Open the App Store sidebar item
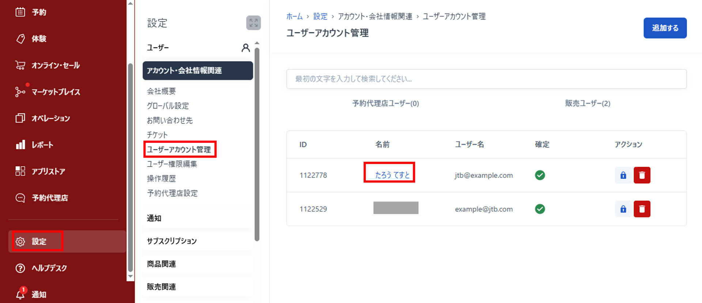This screenshot has width=702, height=303. 48,171
